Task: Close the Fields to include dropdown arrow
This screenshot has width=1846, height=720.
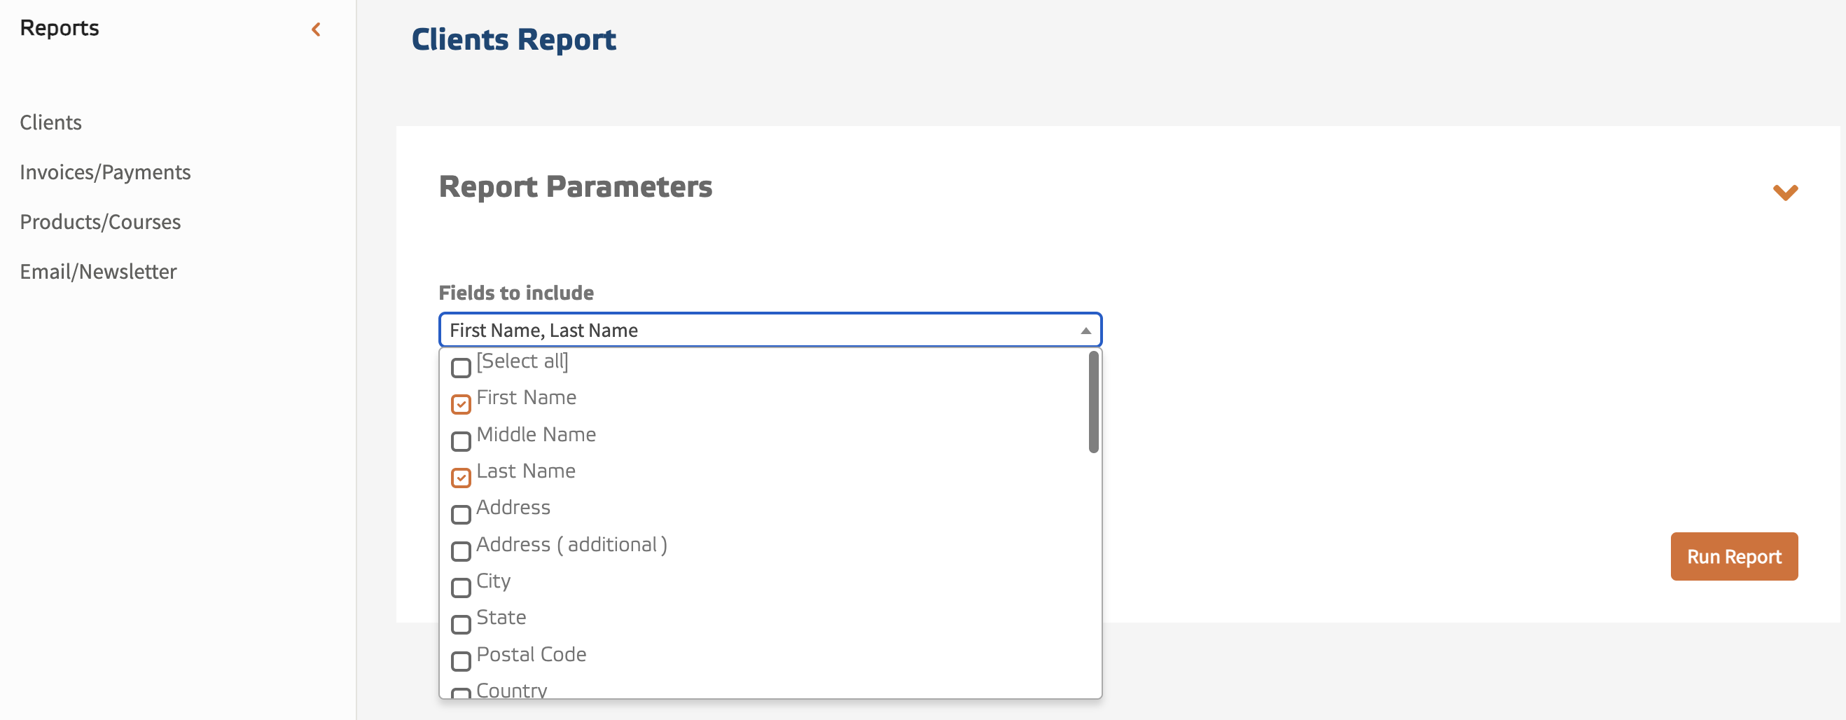Action: [1085, 331]
